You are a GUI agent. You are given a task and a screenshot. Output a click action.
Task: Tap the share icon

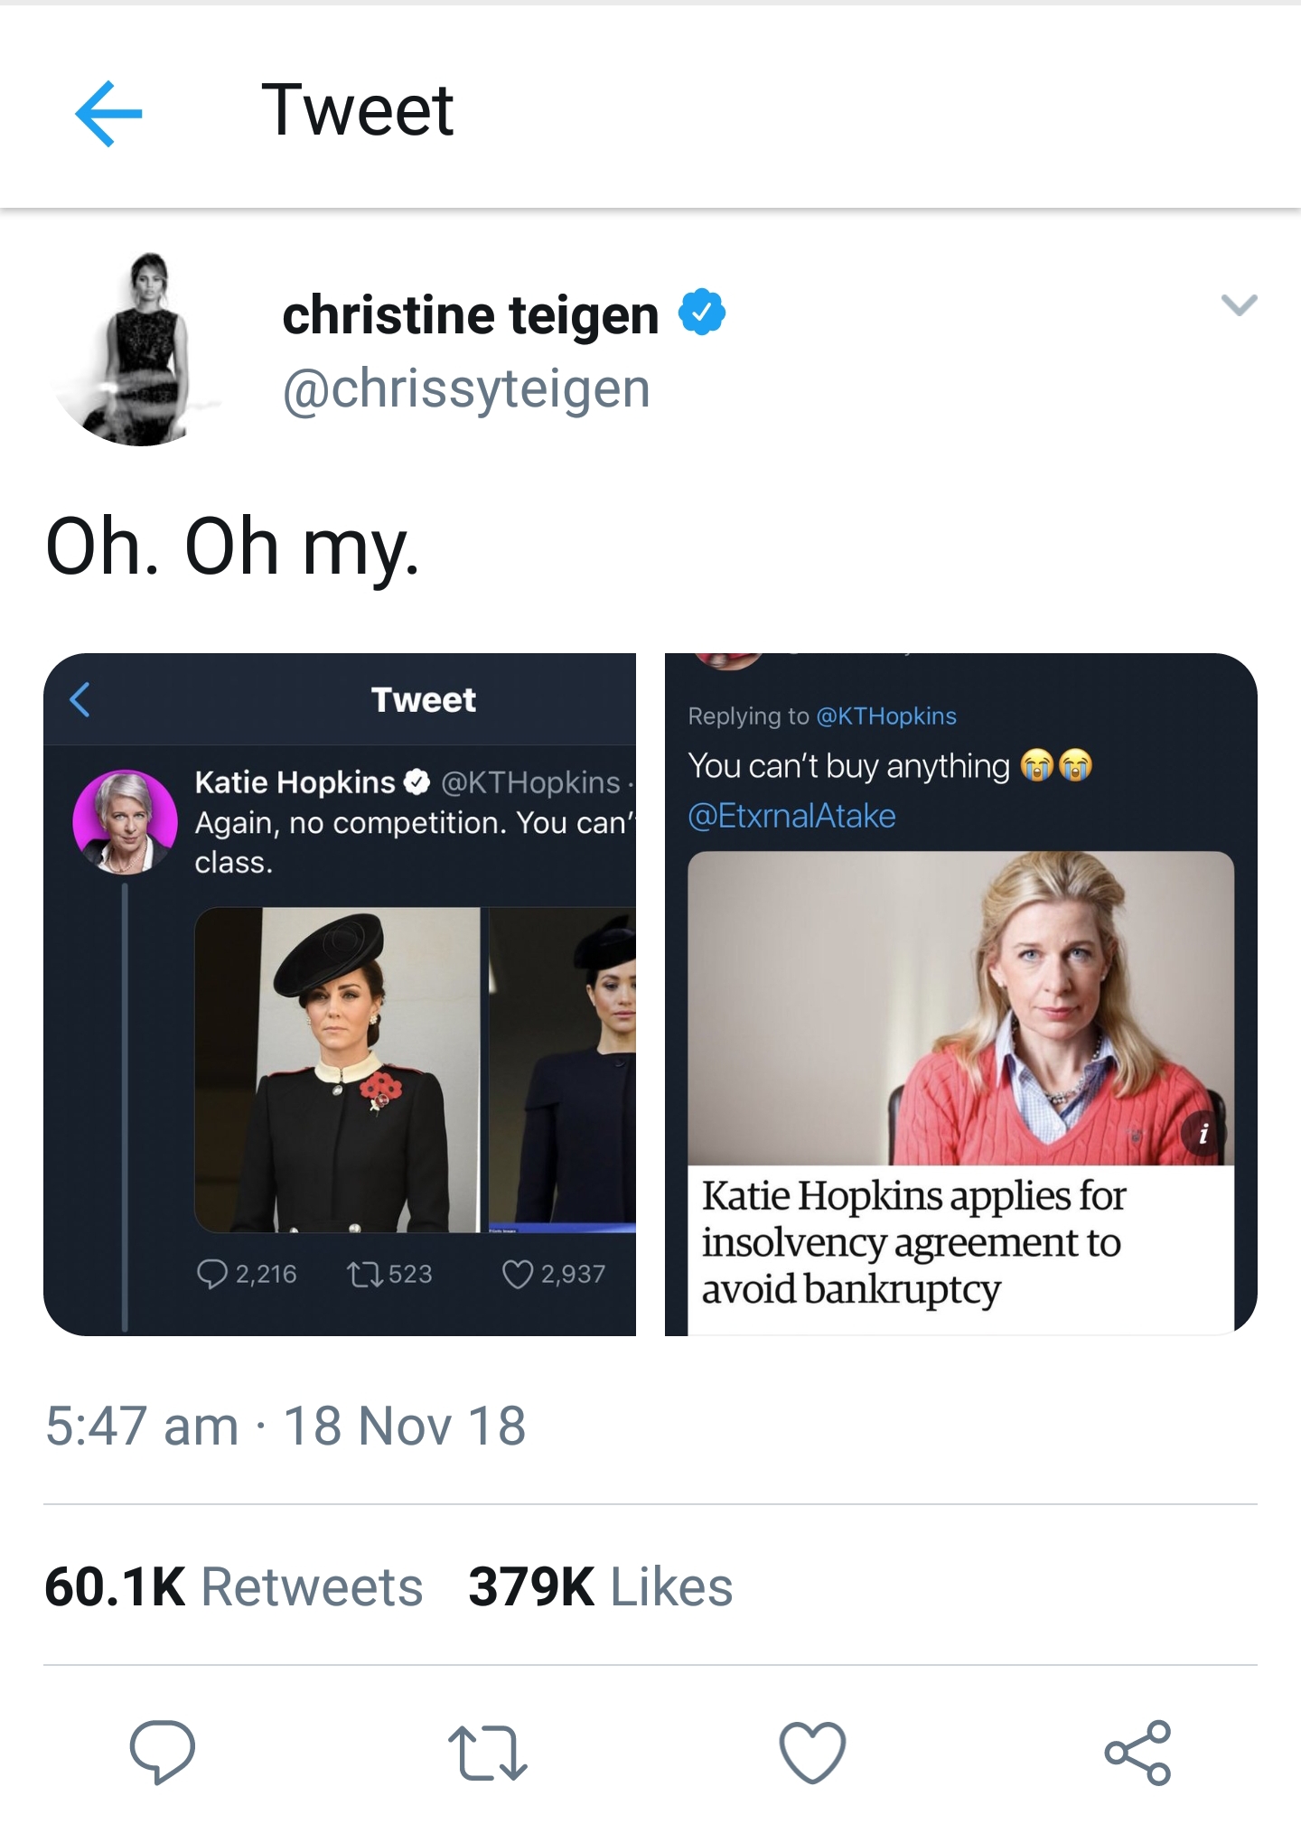coord(1137,1753)
